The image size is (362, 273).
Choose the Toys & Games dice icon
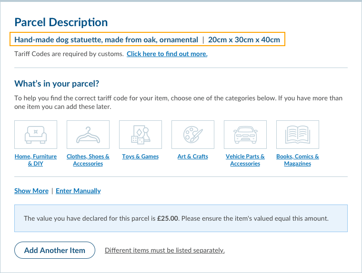[x=141, y=135]
